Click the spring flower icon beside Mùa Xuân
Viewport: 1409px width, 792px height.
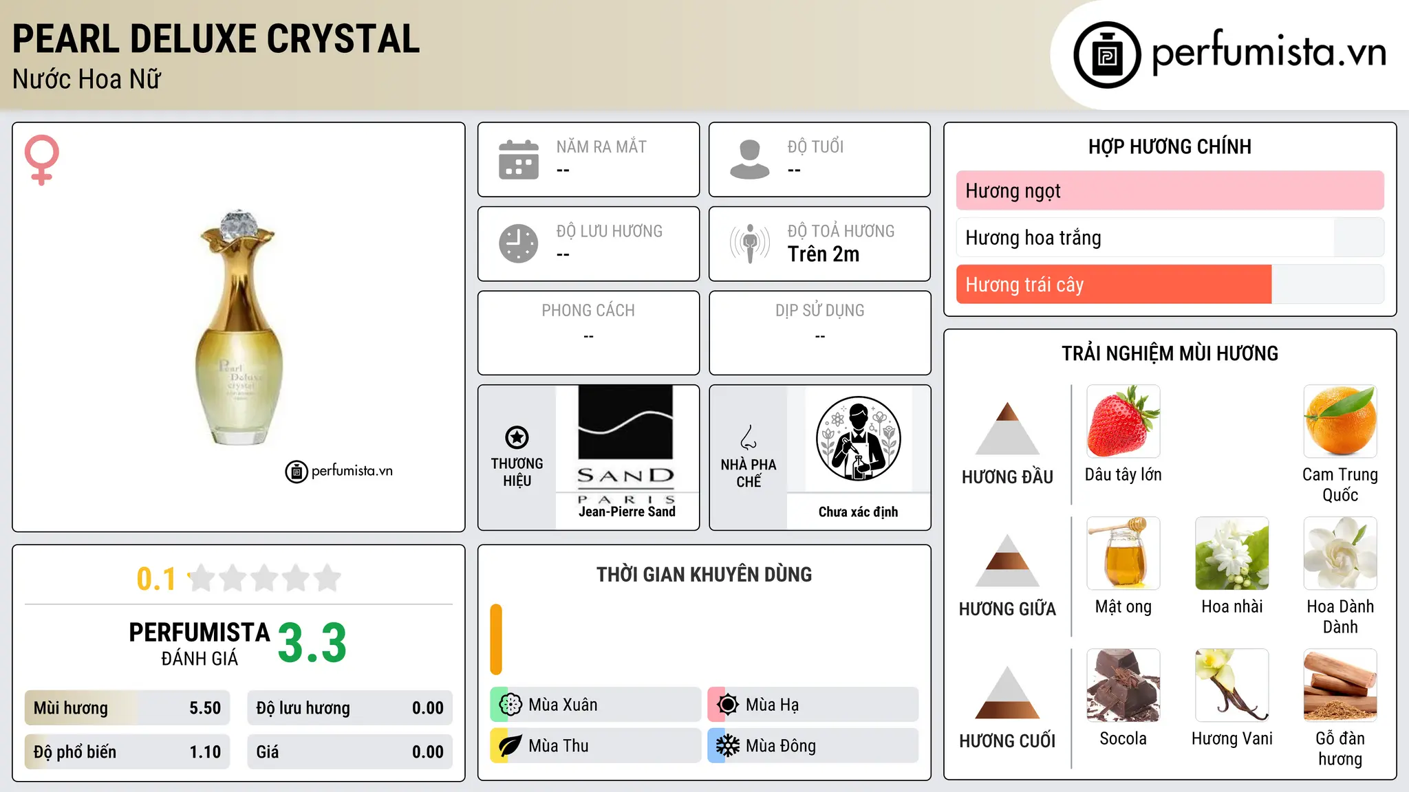[x=510, y=705]
